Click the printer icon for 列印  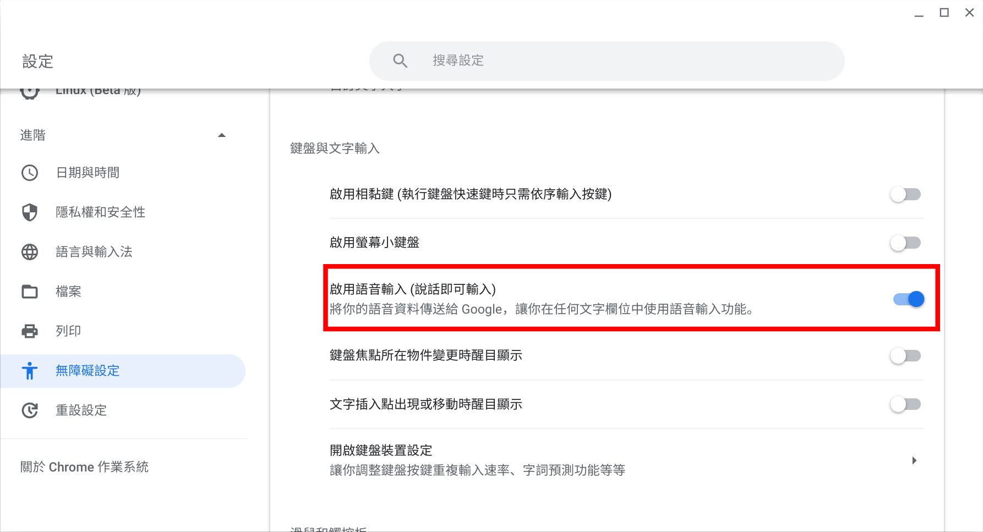30,331
